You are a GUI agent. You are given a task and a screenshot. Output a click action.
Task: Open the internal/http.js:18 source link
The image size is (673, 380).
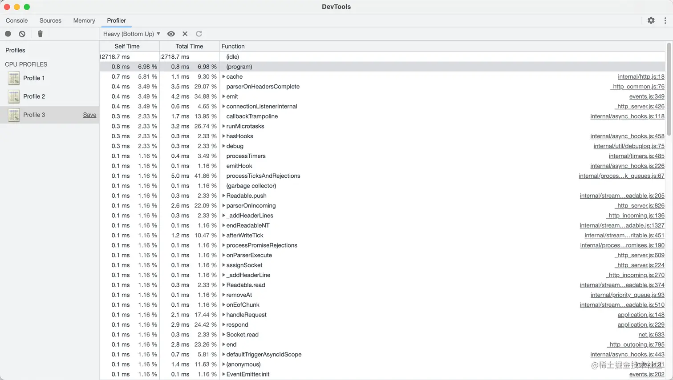[641, 76]
